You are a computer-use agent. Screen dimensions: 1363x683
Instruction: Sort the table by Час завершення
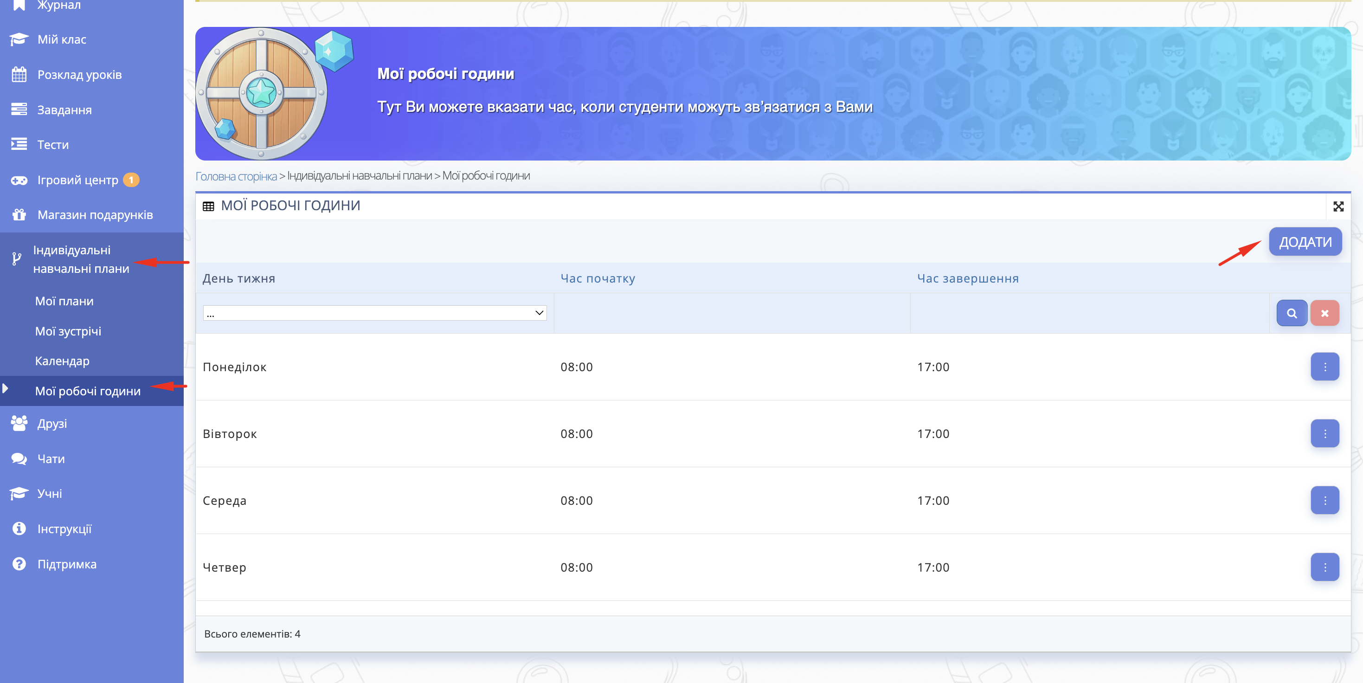(967, 278)
